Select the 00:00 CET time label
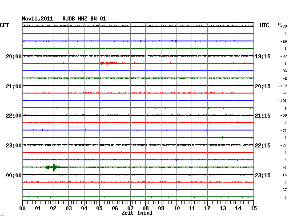Screen dimensions: 289x220 click(14, 175)
